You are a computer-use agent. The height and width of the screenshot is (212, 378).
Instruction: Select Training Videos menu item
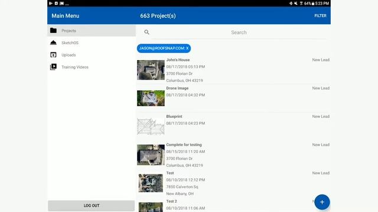(92, 67)
